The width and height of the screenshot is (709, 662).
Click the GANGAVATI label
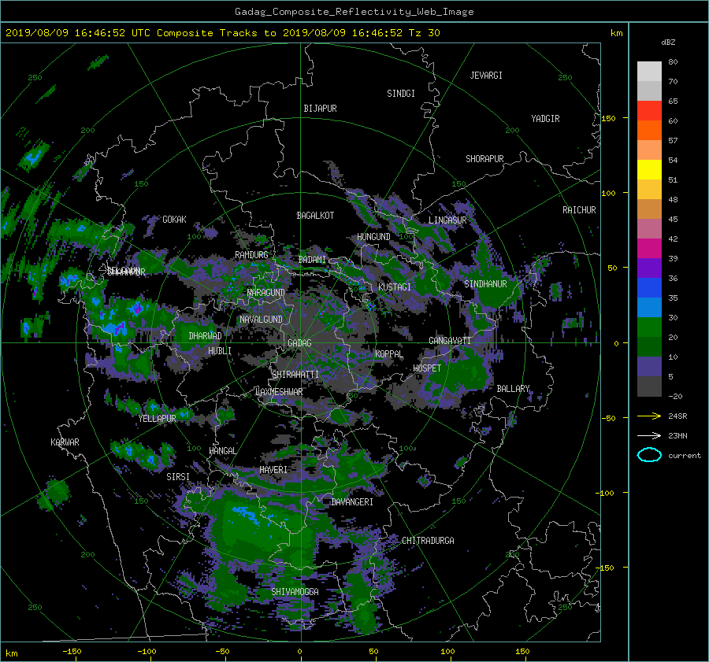[x=450, y=341]
